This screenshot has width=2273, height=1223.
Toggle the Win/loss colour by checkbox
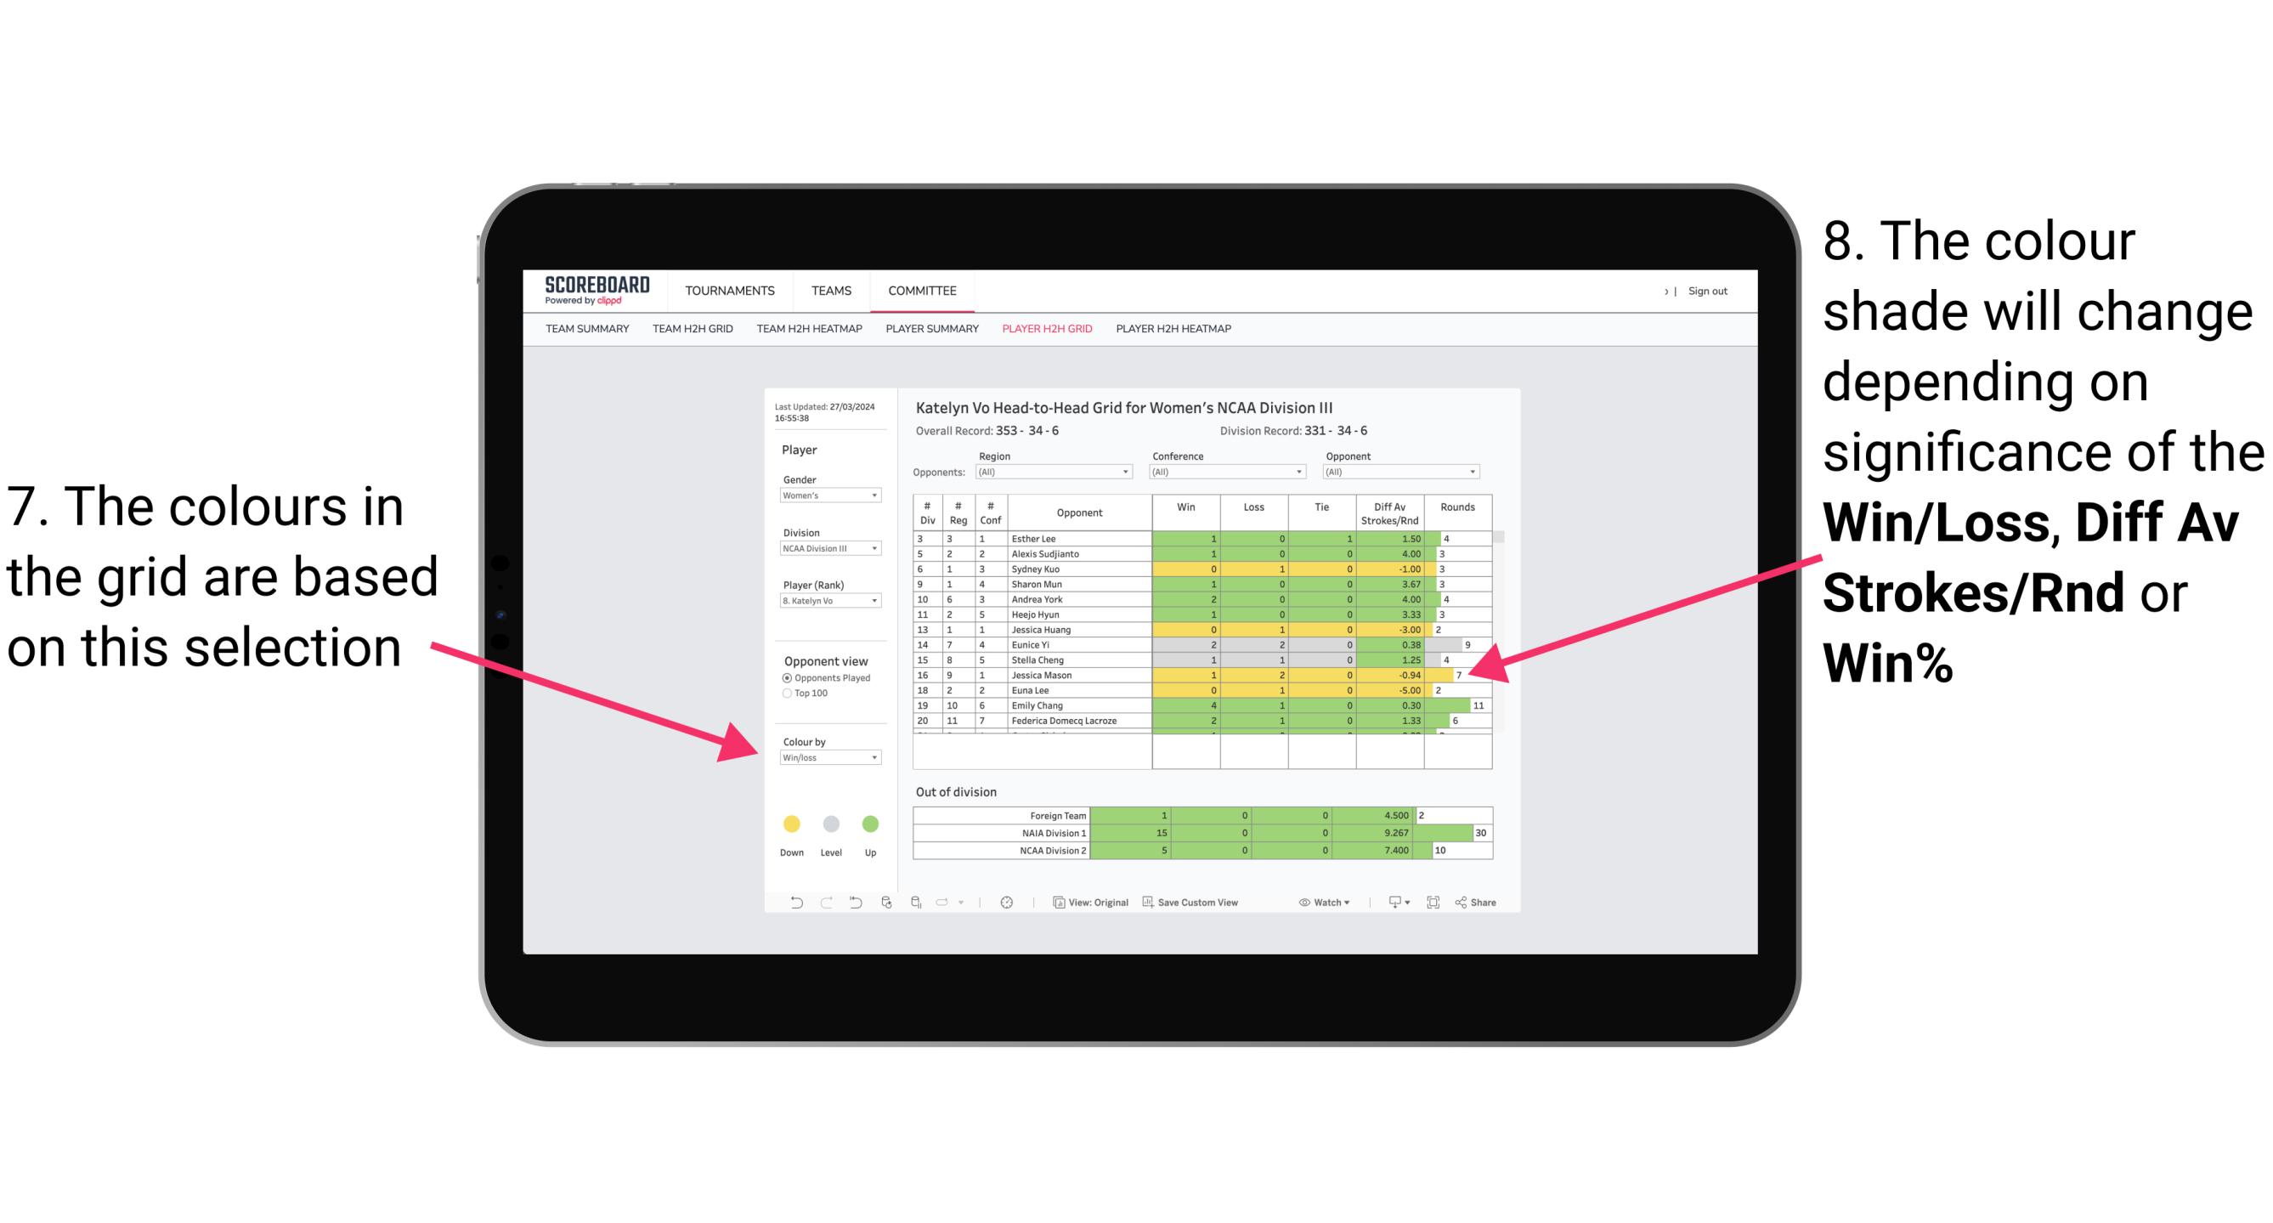823,759
